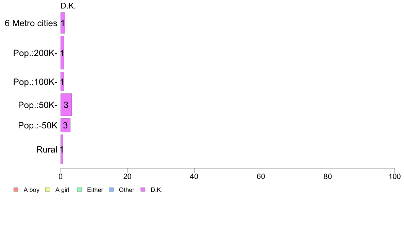Screen dimensions: 404x250
Task: Click the 6 Metro cities axis label
Action: point(31,23)
